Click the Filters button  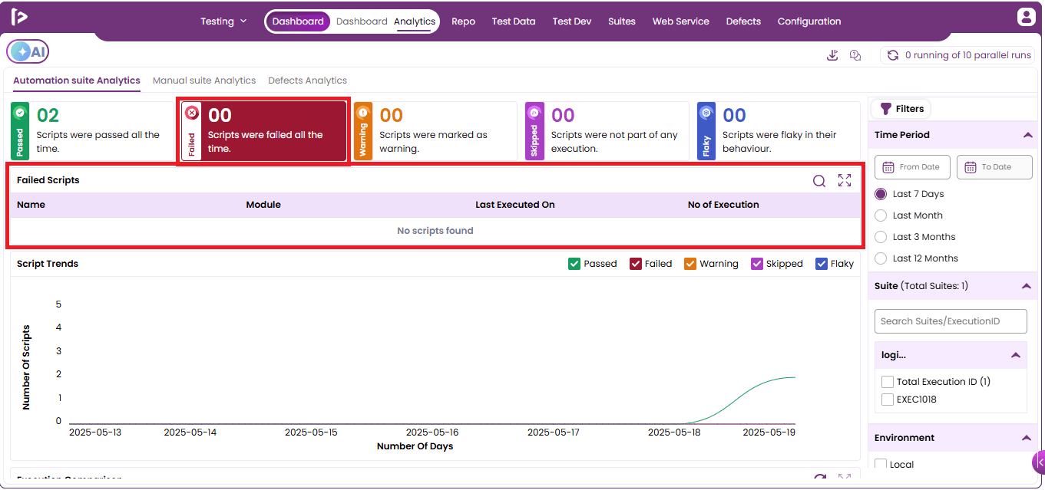[x=901, y=109]
